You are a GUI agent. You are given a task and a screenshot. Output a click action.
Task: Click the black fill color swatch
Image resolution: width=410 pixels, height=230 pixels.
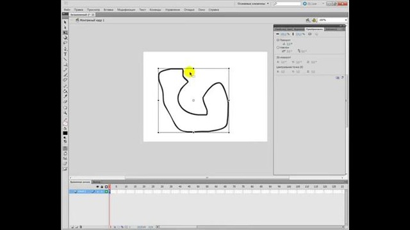click(x=65, y=133)
